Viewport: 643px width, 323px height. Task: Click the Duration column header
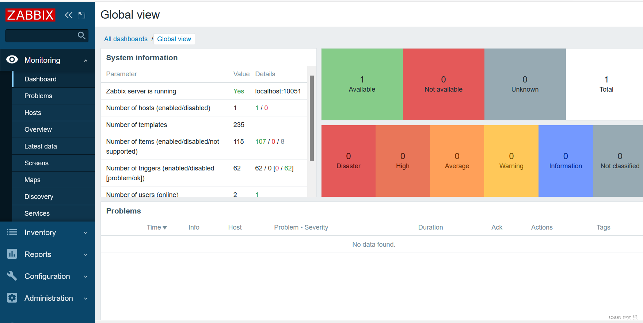pos(430,227)
